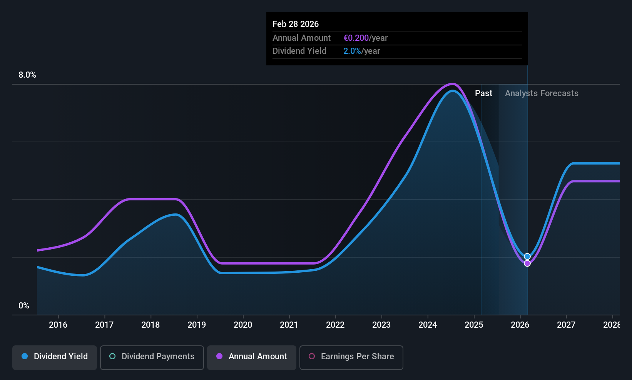The image size is (632, 380).
Task: Click the €0.200/year tooltip value
Action: (x=365, y=38)
